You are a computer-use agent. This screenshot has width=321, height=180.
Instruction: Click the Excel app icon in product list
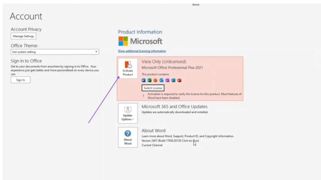pyautogui.click(x=150, y=80)
